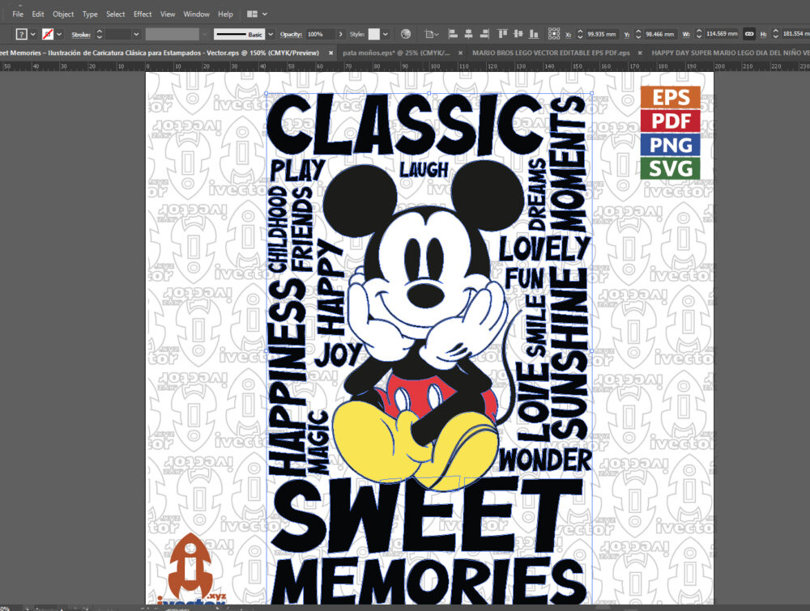Click Vertical Align Center icon
This screenshot has height=611, width=810.
pos(518,34)
